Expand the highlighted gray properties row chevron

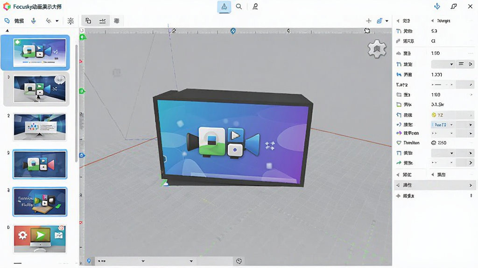click(471, 185)
